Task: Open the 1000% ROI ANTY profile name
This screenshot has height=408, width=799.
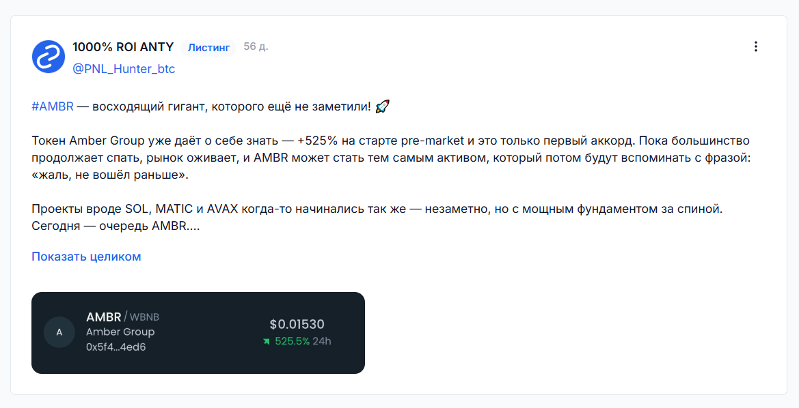Action: (x=123, y=47)
